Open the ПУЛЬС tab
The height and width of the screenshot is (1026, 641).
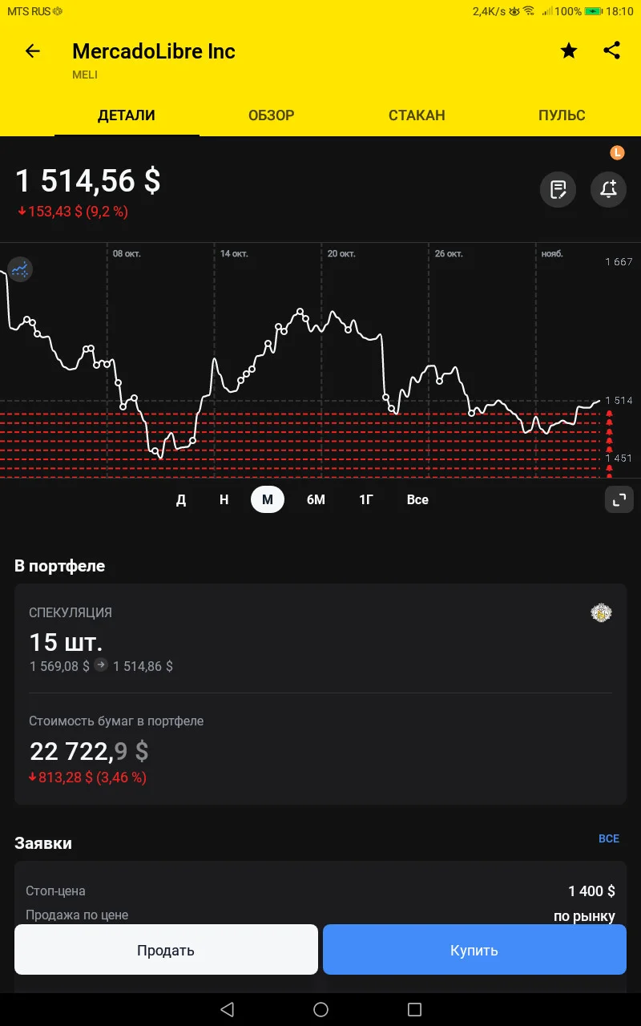(x=562, y=115)
